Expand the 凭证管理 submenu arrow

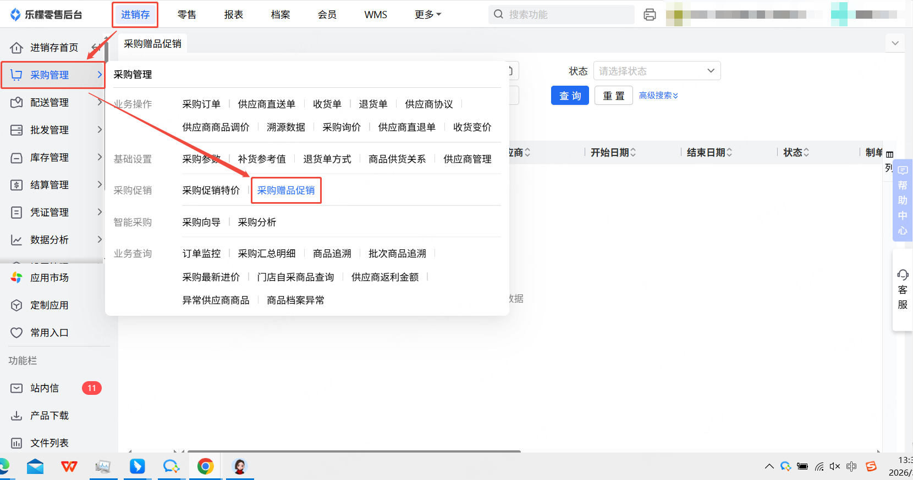(x=100, y=212)
